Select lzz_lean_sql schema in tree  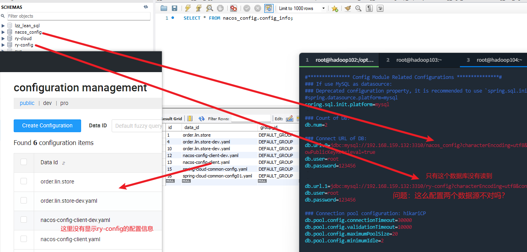27,26
